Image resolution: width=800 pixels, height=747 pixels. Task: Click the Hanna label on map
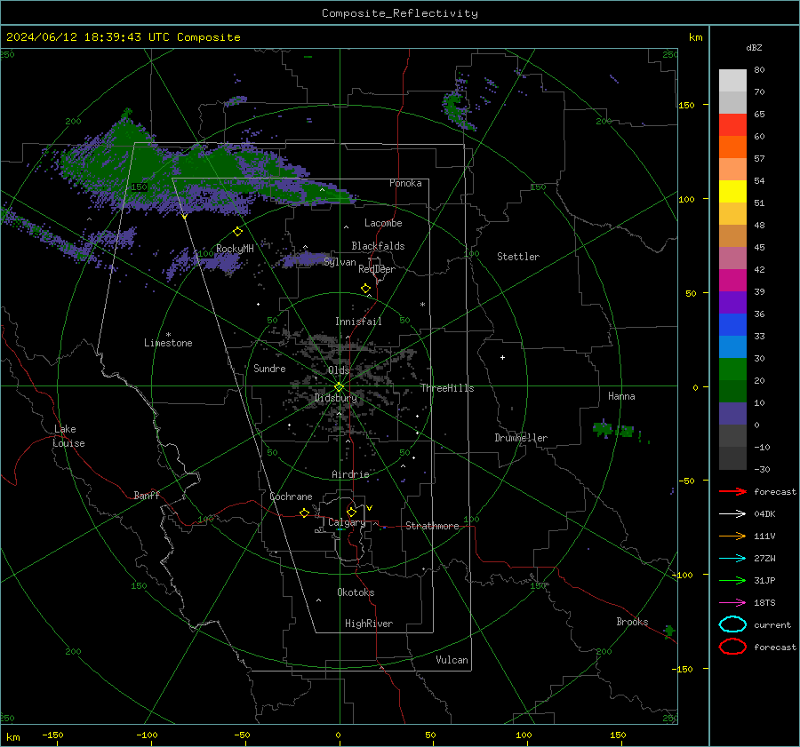[621, 396]
